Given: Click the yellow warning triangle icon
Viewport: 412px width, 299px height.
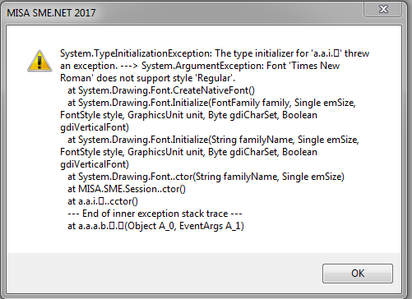Looking at the screenshot, I should [x=39, y=61].
